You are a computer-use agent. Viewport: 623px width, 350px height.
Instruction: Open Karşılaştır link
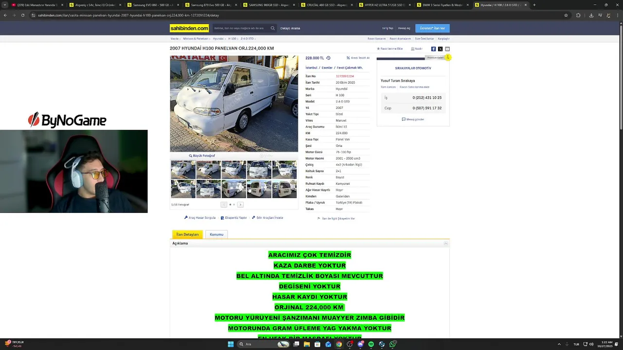[444, 38]
